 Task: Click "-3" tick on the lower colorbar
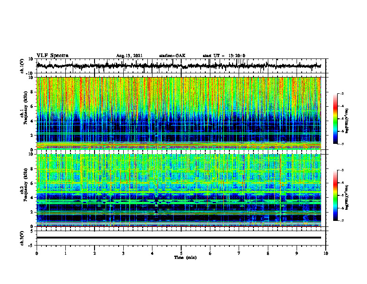[x=342, y=170]
